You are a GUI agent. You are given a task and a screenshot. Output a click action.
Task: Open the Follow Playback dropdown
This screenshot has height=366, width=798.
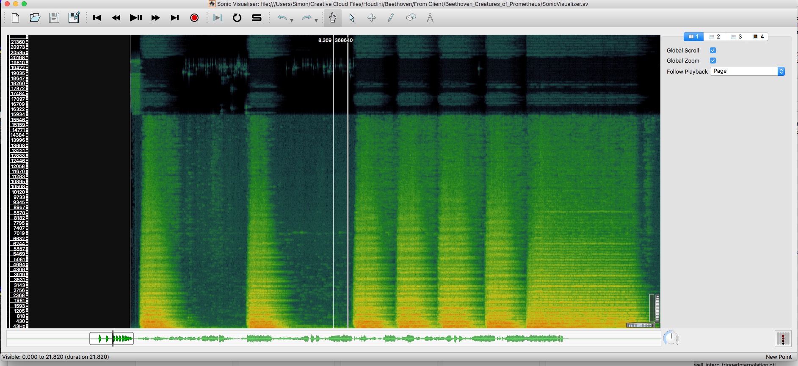click(x=748, y=71)
